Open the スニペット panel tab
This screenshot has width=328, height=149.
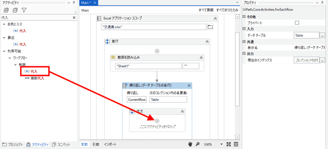point(61,145)
